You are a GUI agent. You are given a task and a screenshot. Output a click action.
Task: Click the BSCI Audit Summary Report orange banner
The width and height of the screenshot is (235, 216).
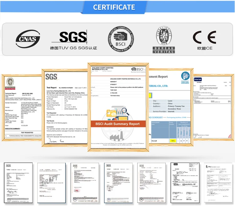click(x=118, y=124)
